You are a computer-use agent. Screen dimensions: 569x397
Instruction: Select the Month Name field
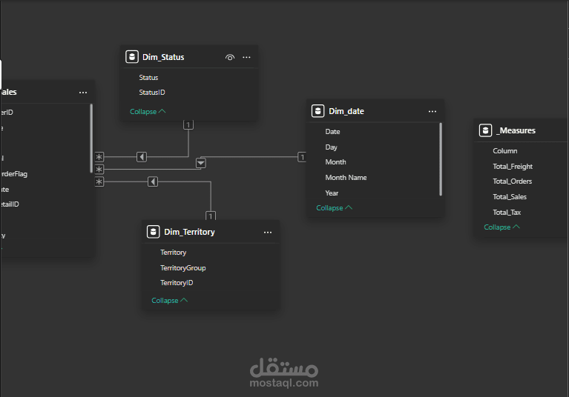[x=346, y=178]
